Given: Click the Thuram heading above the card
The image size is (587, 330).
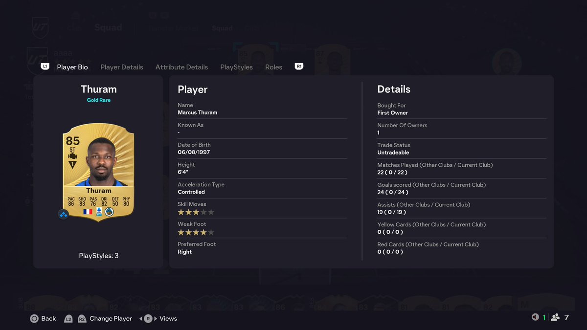Looking at the screenshot, I should coord(99,89).
